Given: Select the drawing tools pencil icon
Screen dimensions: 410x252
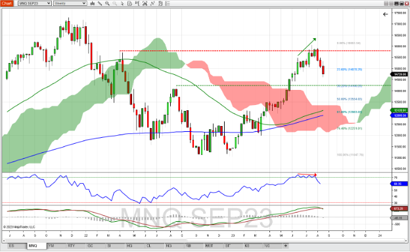Looking at the screenshot, I should [x=100, y=3].
